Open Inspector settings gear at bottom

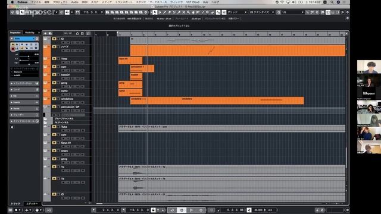click(12, 127)
